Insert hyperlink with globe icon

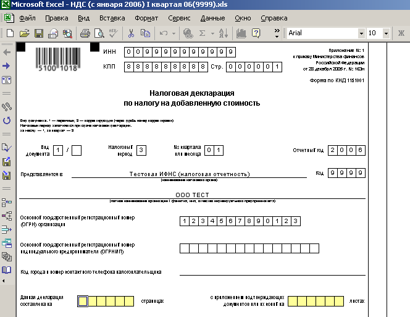coord(188,33)
